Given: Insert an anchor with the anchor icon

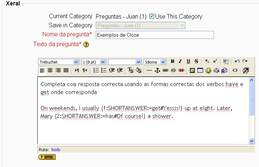Looking at the screenshot, I should pyautogui.click(x=157, y=70).
